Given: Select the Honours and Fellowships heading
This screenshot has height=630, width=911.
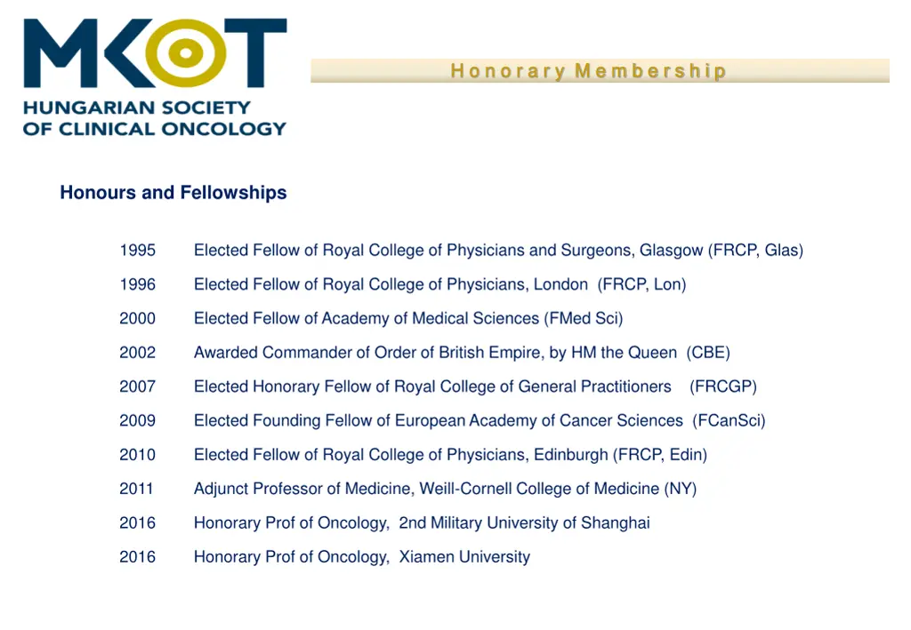Looking at the screenshot, I should click(173, 193).
